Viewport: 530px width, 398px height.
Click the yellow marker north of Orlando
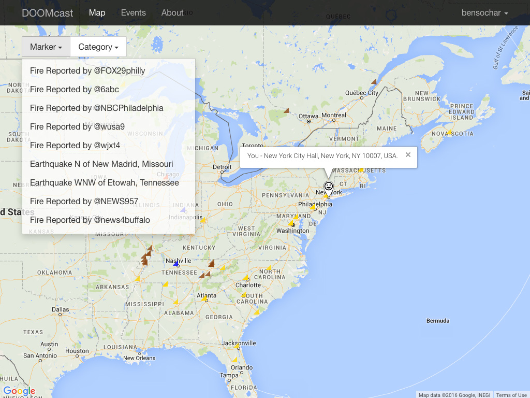234,360
